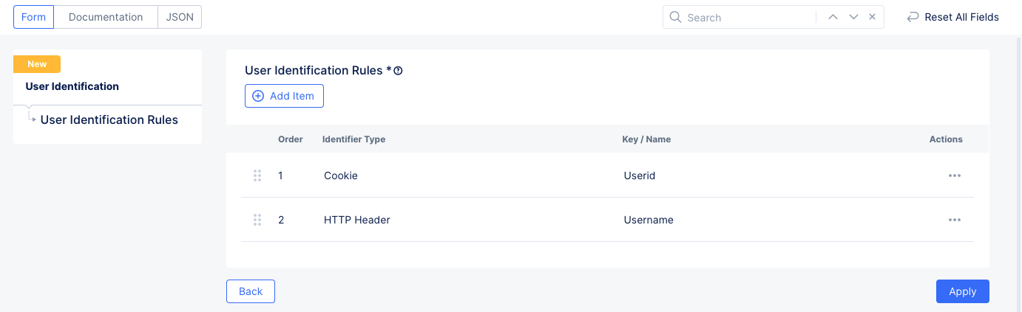Click the Back button

click(x=251, y=291)
